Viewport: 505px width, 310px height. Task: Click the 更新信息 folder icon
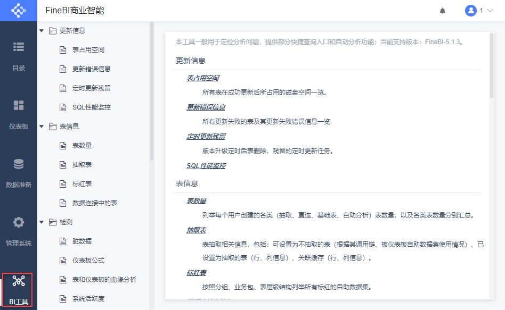53,31
